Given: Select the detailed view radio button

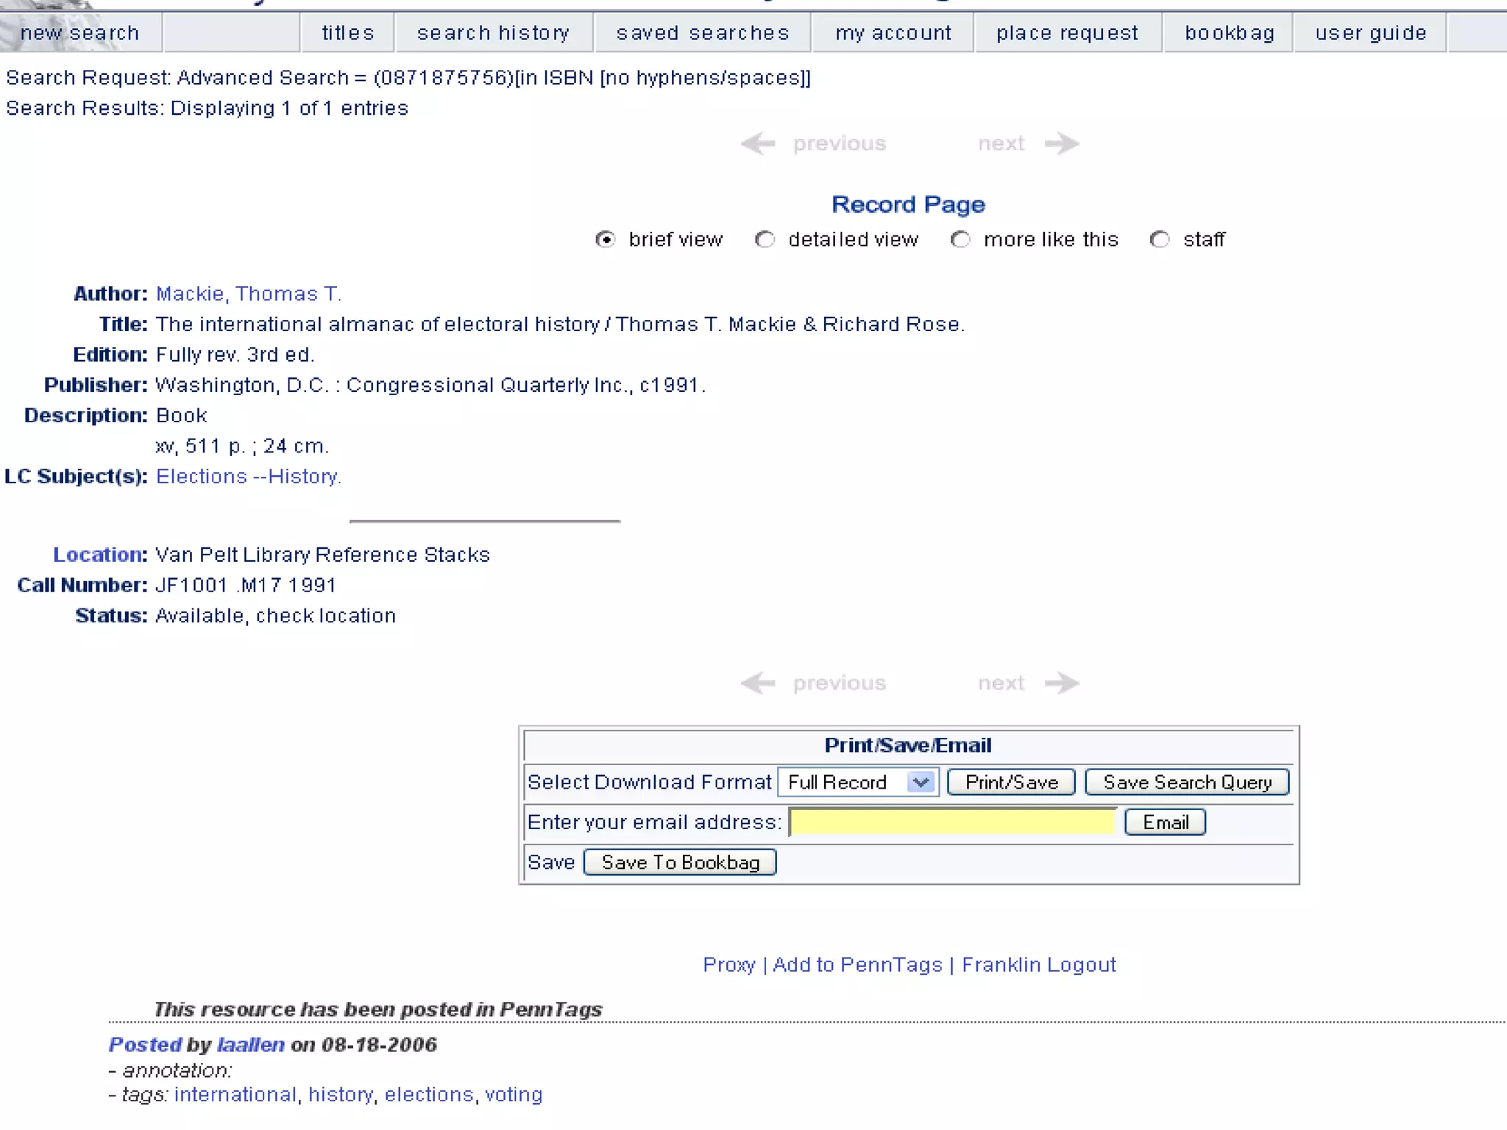Looking at the screenshot, I should click(x=765, y=240).
